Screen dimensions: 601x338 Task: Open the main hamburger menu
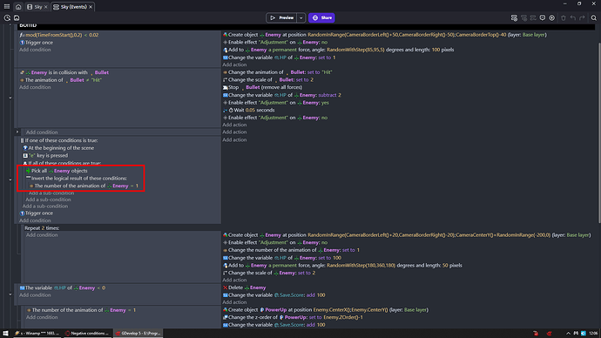[6, 6]
